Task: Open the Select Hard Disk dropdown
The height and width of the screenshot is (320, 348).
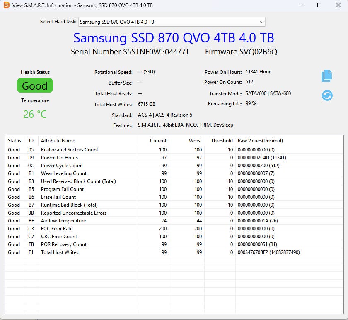Action: tap(172, 22)
